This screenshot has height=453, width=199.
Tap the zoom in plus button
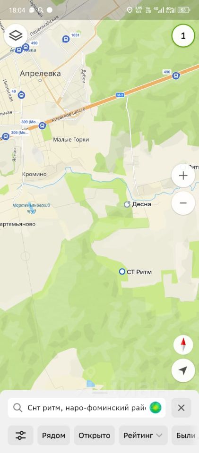pyautogui.click(x=183, y=176)
